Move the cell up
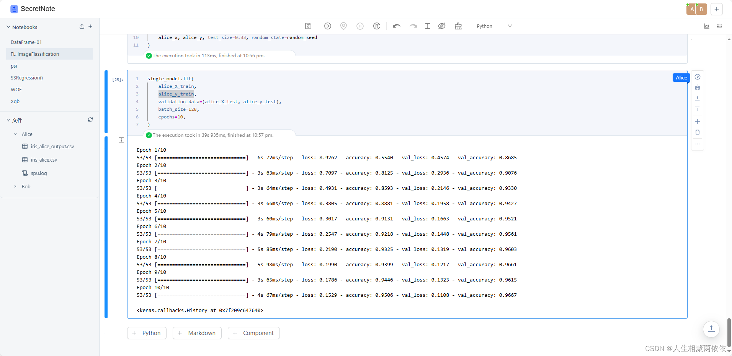This screenshot has height=356, width=732. (x=698, y=98)
